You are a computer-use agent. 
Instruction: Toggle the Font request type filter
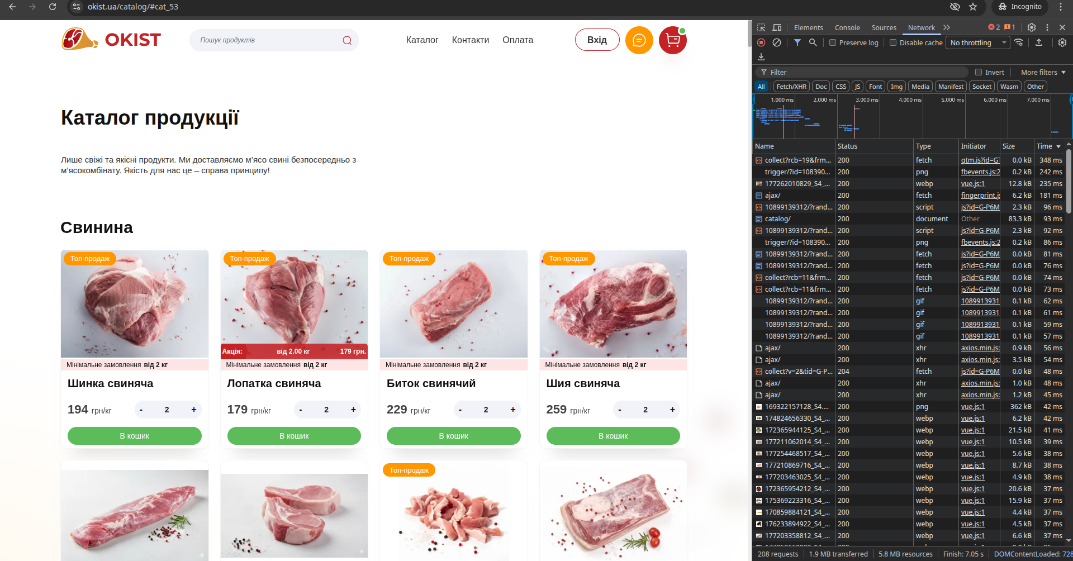pyautogui.click(x=876, y=87)
